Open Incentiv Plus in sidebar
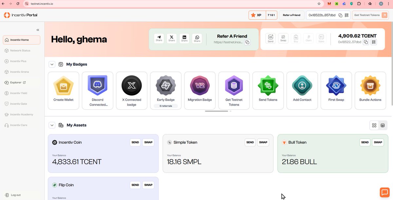 (x=22, y=61)
